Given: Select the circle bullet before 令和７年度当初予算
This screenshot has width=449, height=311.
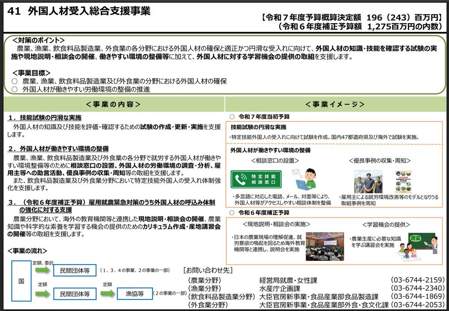Looking at the screenshot, I should pyautogui.click(x=232, y=117).
